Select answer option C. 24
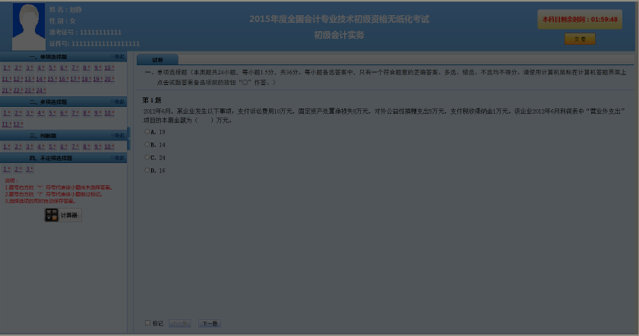The image size is (639, 336). (147, 158)
